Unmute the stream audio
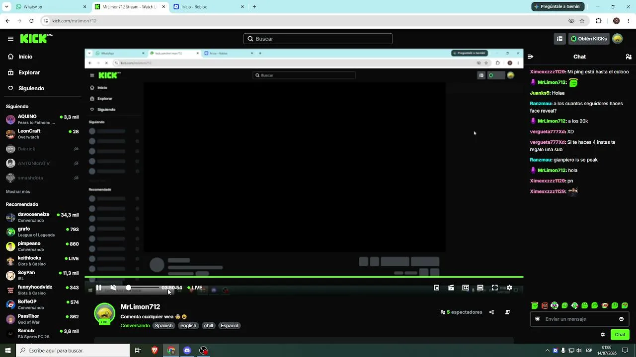Image resolution: width=636 pixels, height=357 pixels. pyautogui.click(x=113, y=288)
